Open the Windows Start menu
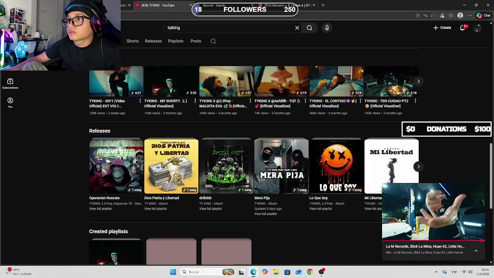This screenshot has height=278, width=494. pos(173,272)
